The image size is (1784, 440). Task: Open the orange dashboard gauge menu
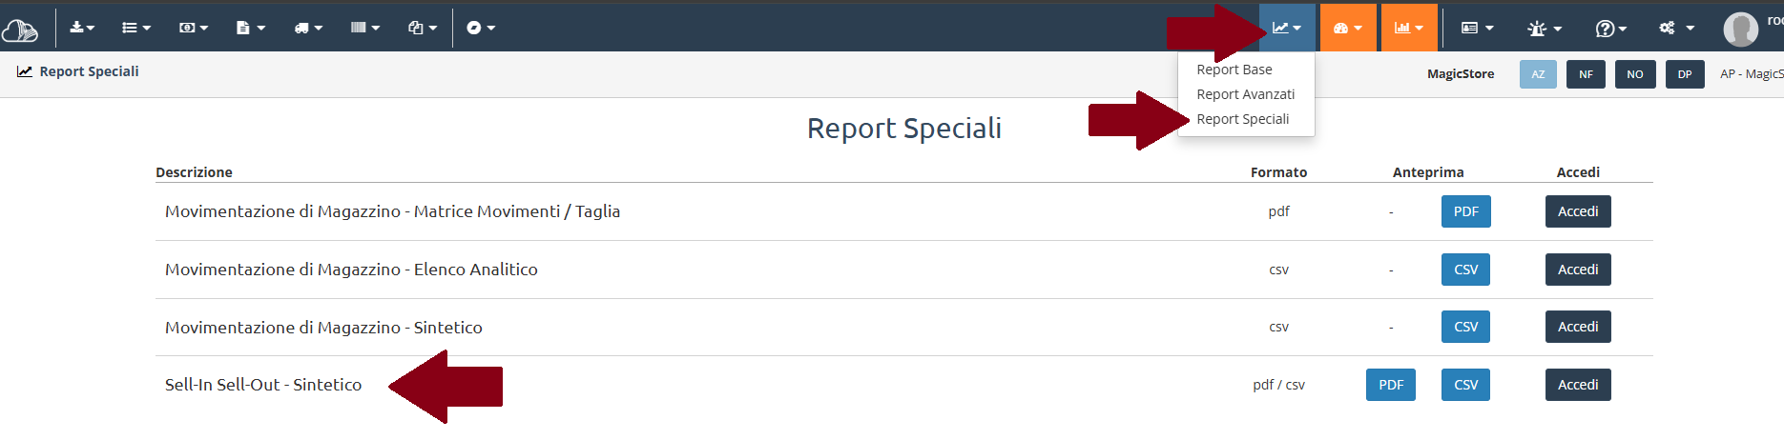click(1347, 28)
